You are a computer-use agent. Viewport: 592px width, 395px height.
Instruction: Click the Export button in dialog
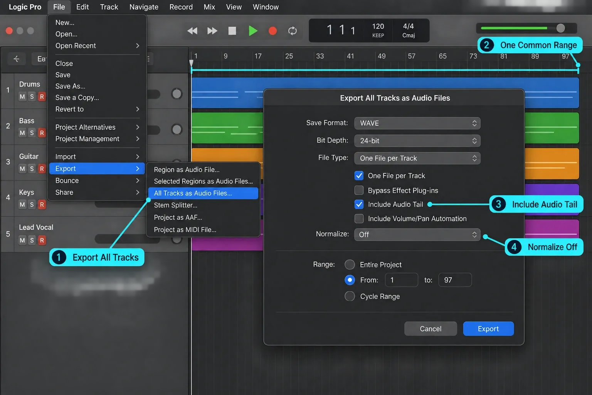(488, 329)
